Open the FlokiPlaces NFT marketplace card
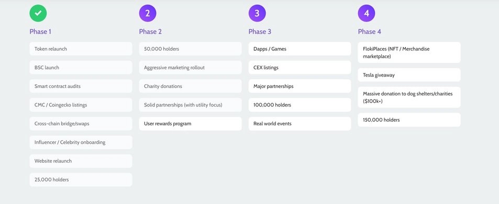Screen dimensions: 499x204 tap(409, 52)
